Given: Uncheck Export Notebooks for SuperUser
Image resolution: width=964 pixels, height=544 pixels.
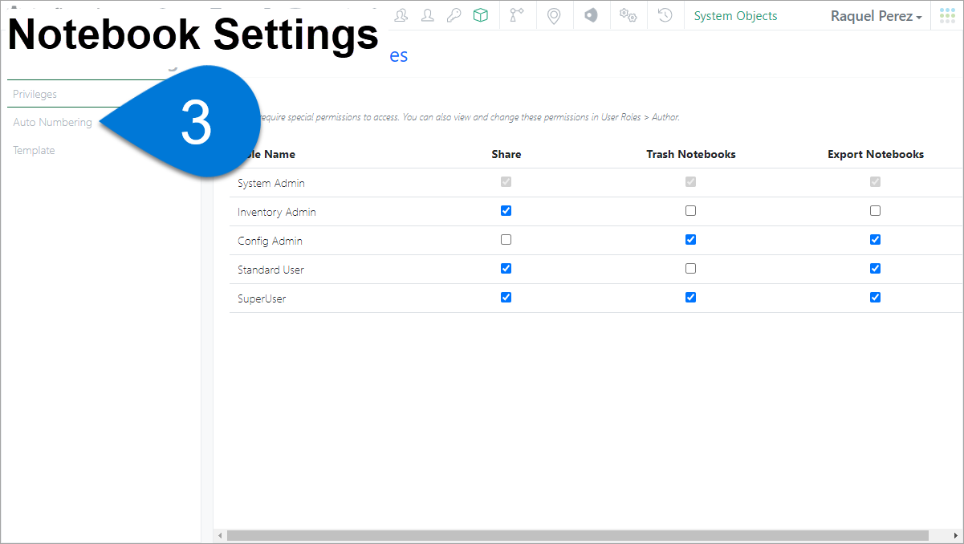Looking at the screenshot, I should [x=875, y=298].
